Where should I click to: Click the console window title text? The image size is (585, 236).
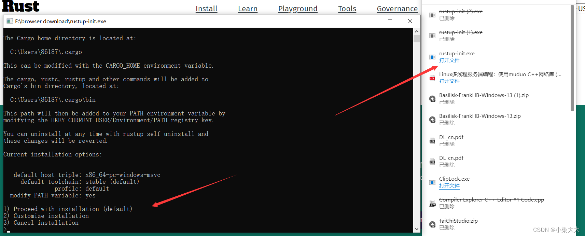[61, 21]
